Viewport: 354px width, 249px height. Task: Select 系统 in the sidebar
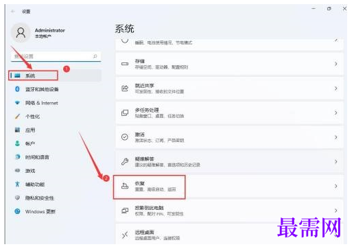(x=56, y=75)
